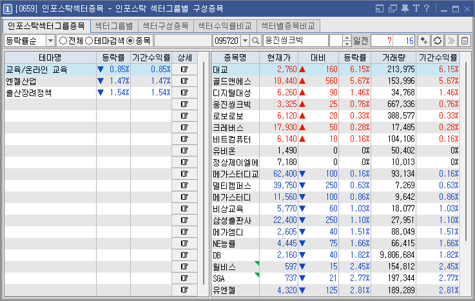Click the stock code input field 095720
This screenshot has height=301, width=475.
(227, 41)
